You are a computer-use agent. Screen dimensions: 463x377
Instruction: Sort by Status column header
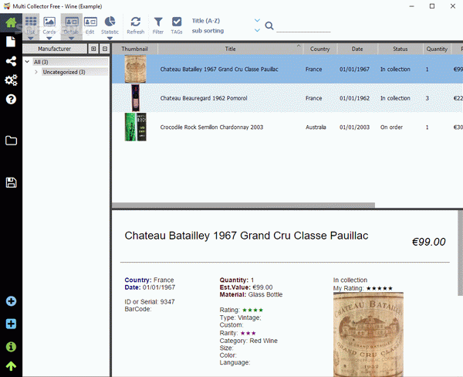tap(400, 49)
